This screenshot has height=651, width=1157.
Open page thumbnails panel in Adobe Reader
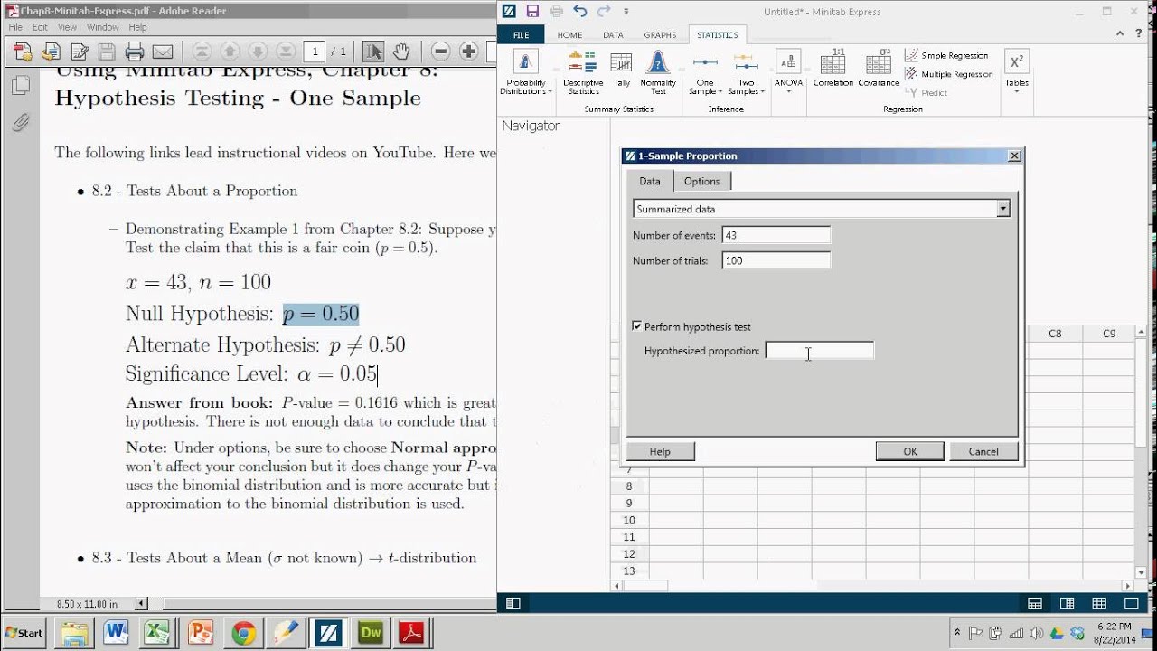tap(20, 86)
